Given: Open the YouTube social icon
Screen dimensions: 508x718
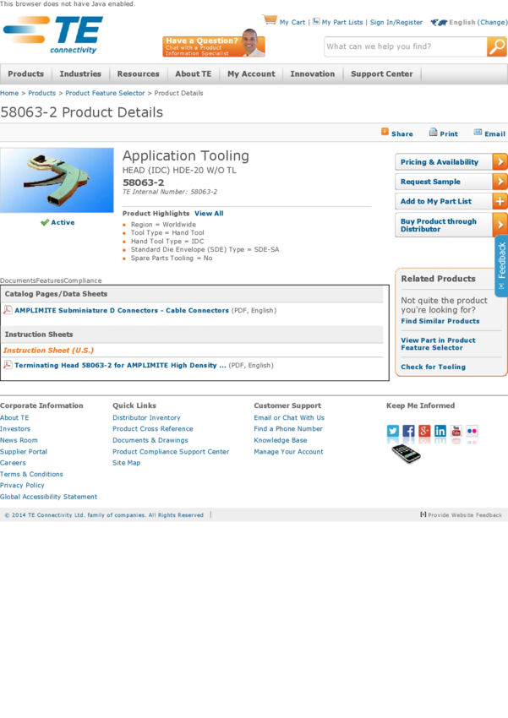Looking at the screenshot, I should 456,431.
